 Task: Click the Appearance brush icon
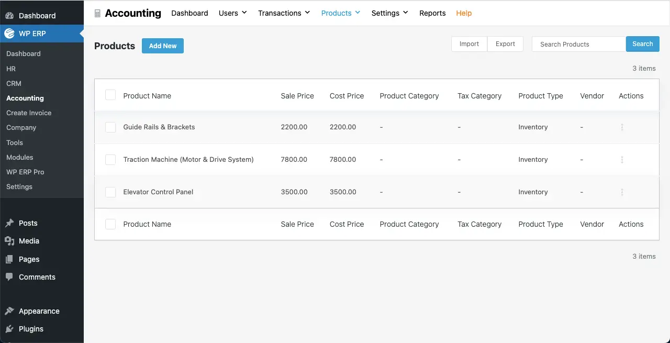tap(9, 311)
